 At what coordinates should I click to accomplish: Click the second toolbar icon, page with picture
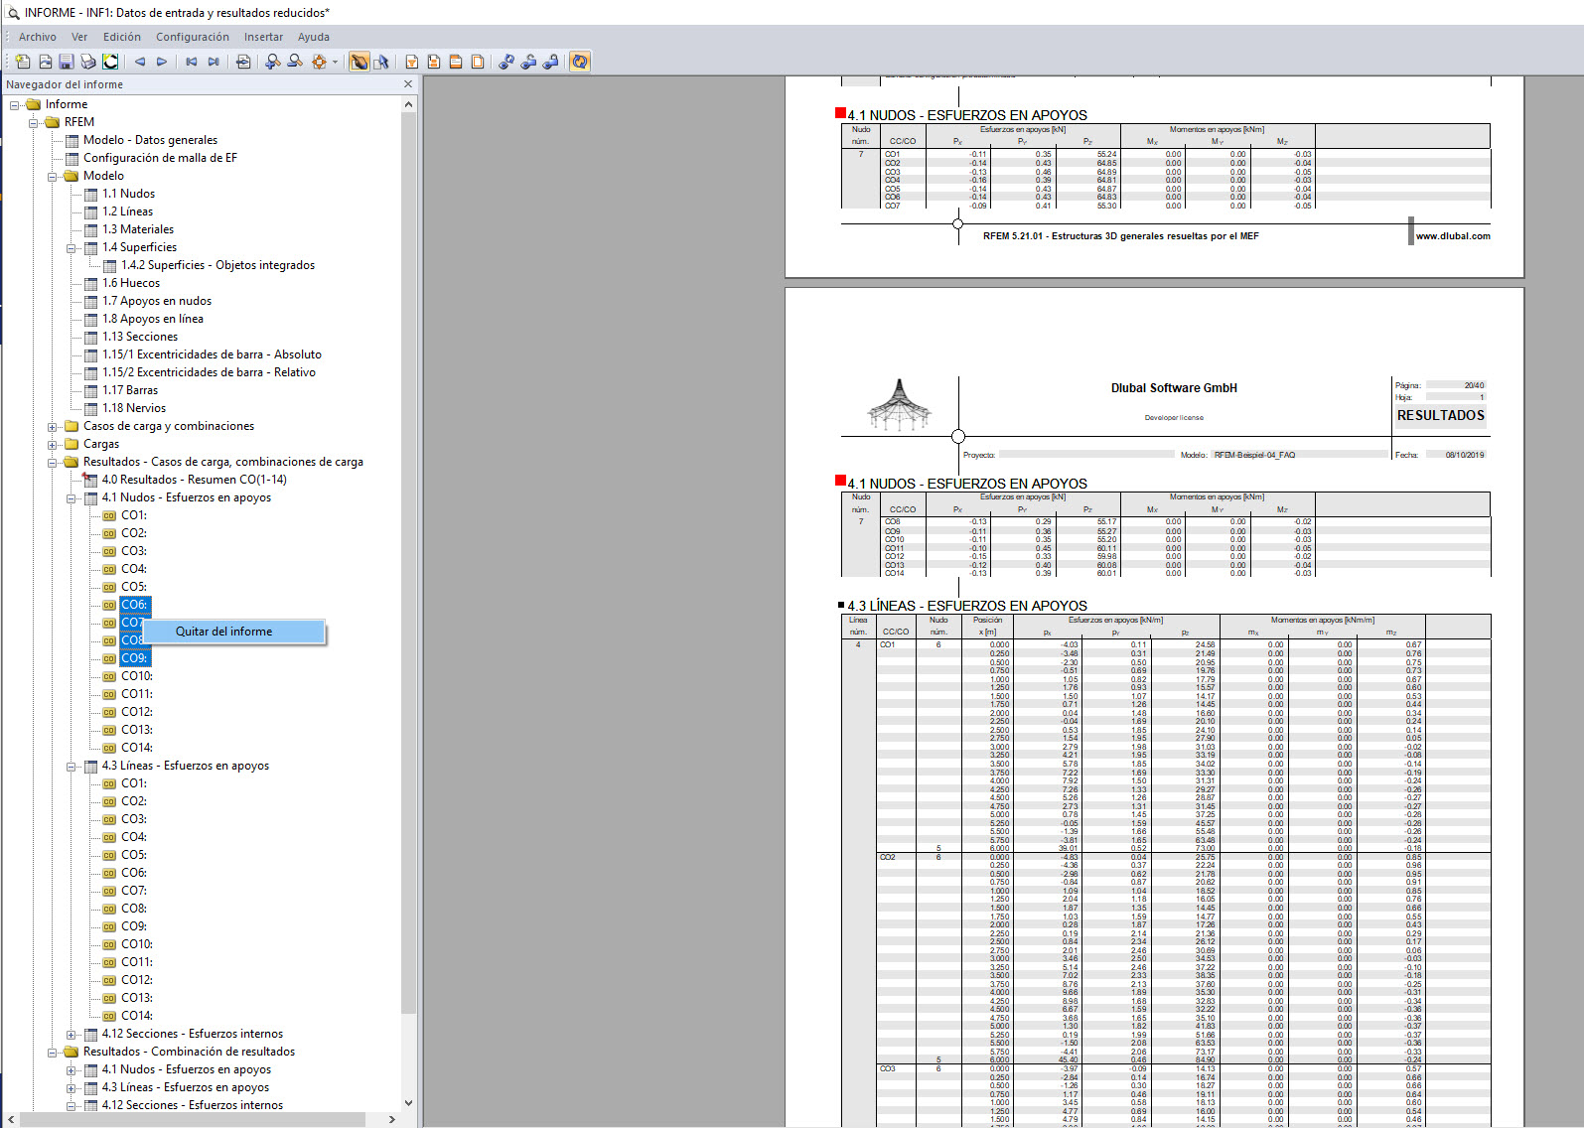click(45, 62)
